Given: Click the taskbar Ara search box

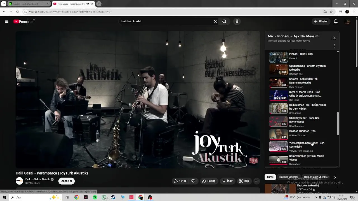Looking at the screenshot, I should click(x=36, y=197).
